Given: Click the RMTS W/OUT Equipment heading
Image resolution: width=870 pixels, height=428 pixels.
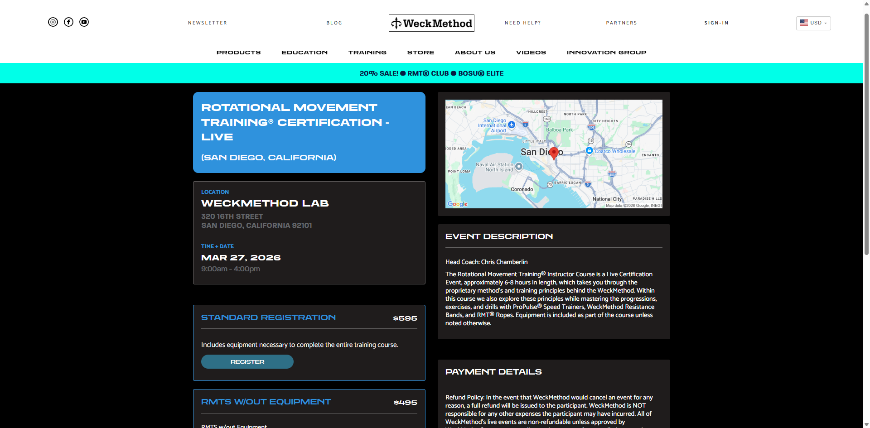Looking at the screenshot, I should click(x=266, y=402).
